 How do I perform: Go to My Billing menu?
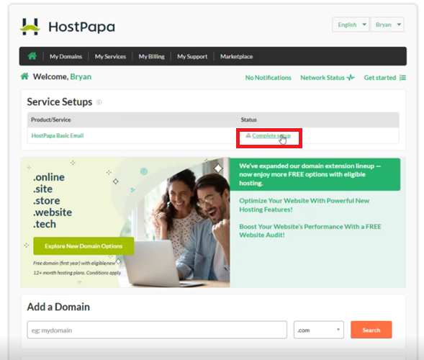coord(152,56)
